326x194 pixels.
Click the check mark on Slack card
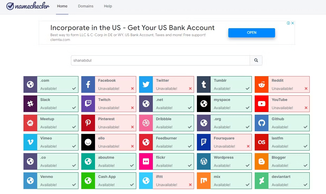click(x=74, y=108)
